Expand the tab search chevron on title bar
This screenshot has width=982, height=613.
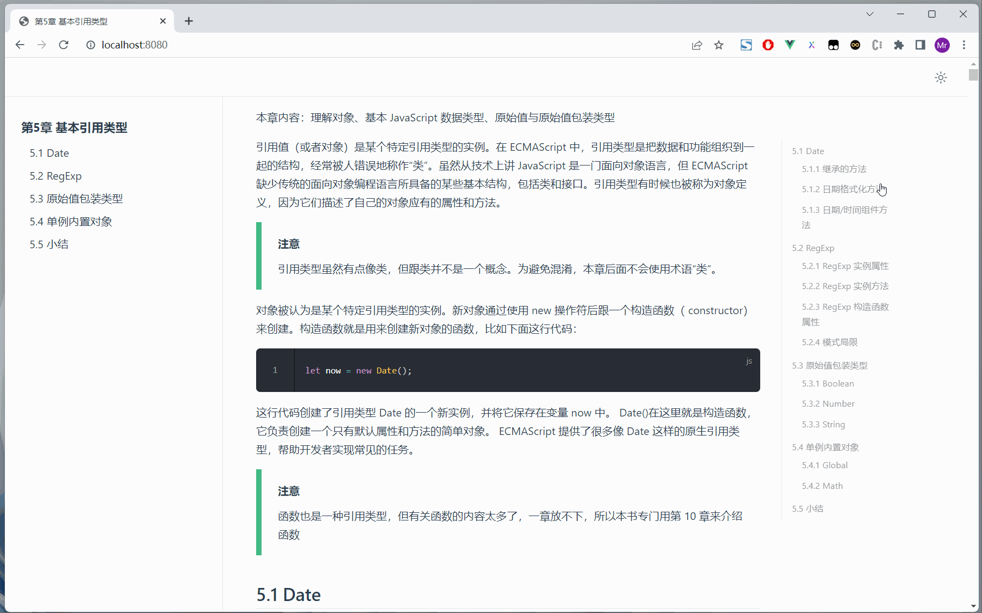point(870,14)
